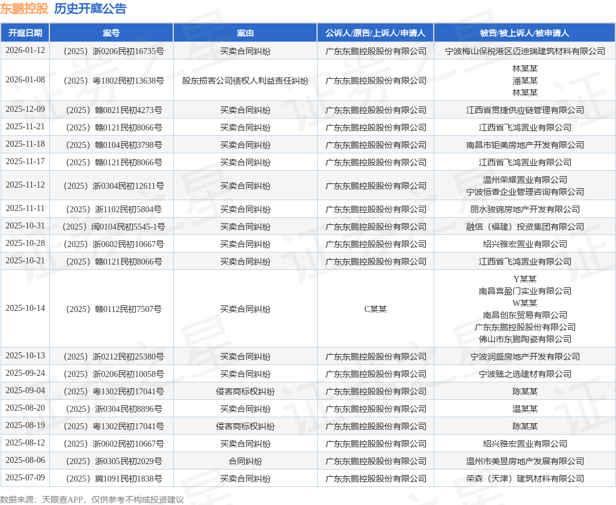Click the date 2025-09-04
This screenshot has height=505, width=616.
[x=25, y=391]
